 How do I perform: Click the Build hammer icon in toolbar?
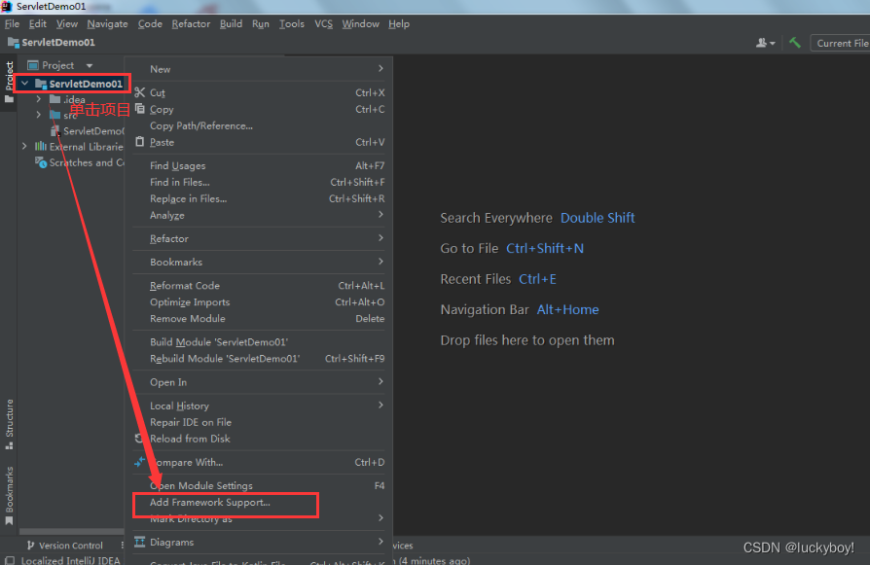pyautogui.click(x=794, y=43)
